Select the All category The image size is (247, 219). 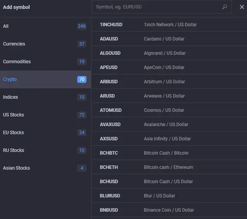click(x=46, y=26)
